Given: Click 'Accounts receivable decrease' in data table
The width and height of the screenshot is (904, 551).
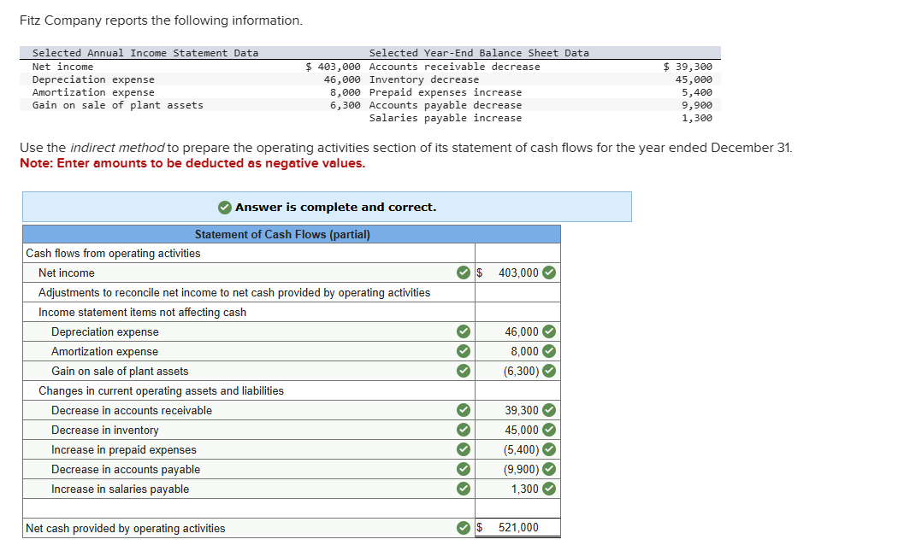Looking at the screenshot, I should coord(455,67).
